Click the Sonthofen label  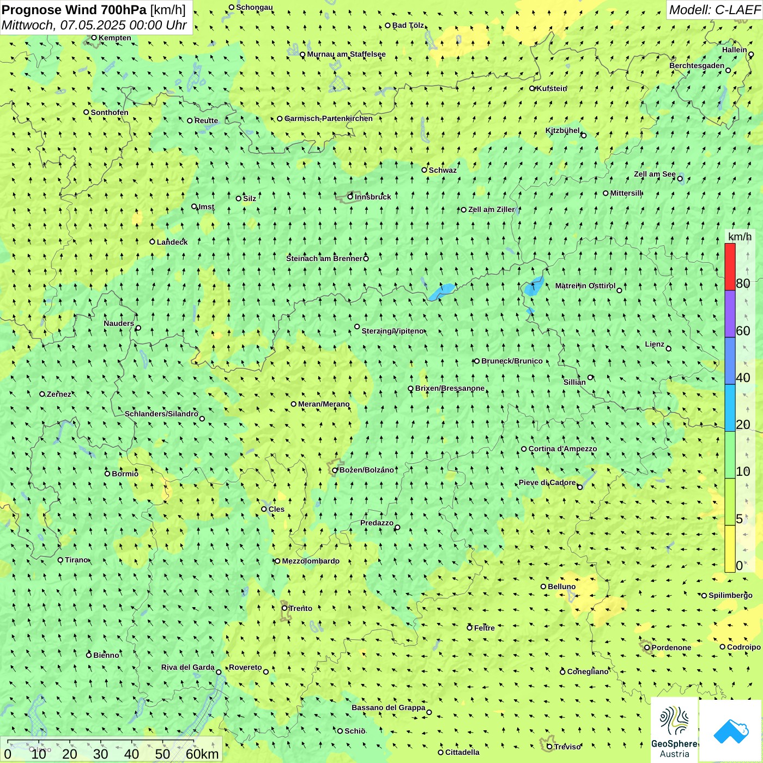click(110, 113)
